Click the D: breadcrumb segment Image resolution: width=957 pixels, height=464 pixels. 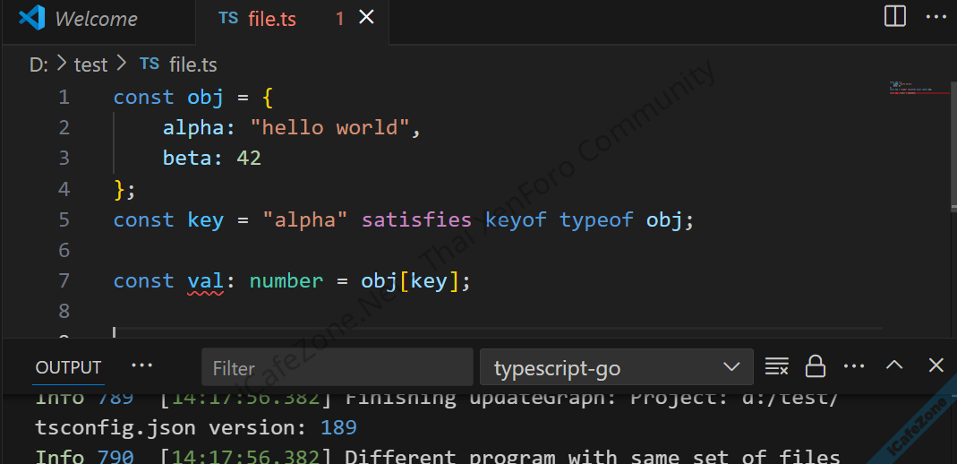point(38,64)
